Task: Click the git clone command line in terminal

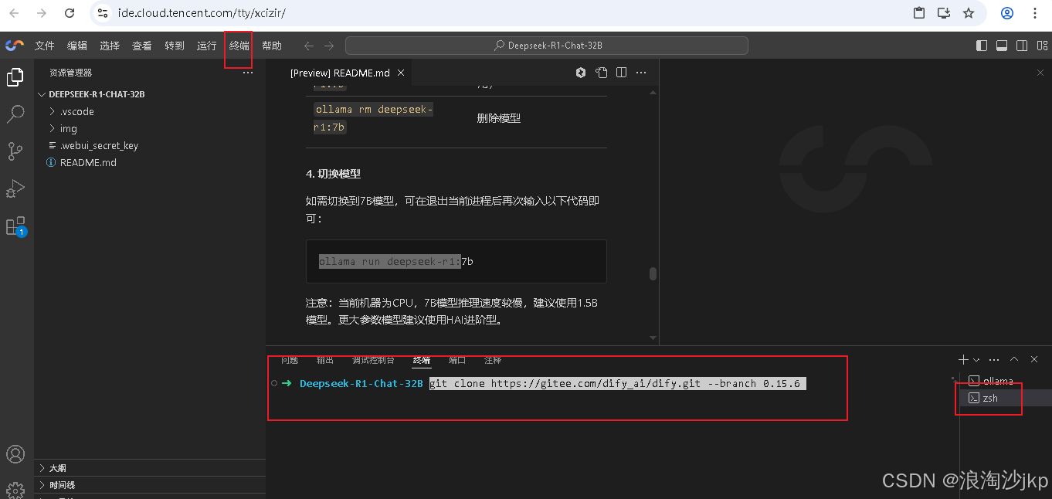Action: click(x=618, y=383)
